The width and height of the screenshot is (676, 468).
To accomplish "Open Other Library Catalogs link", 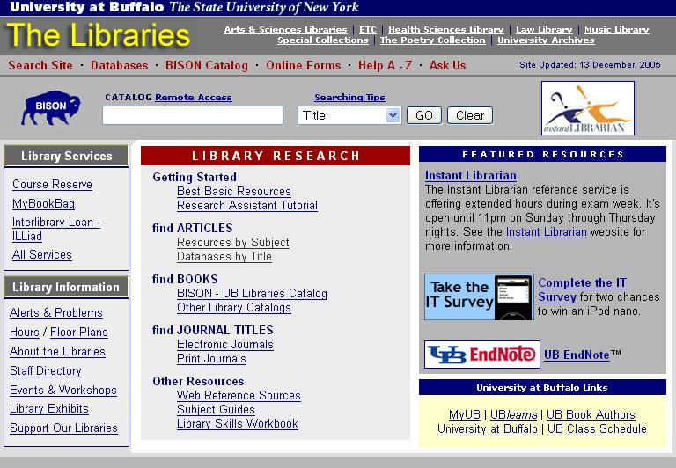I will click(234, 308).
